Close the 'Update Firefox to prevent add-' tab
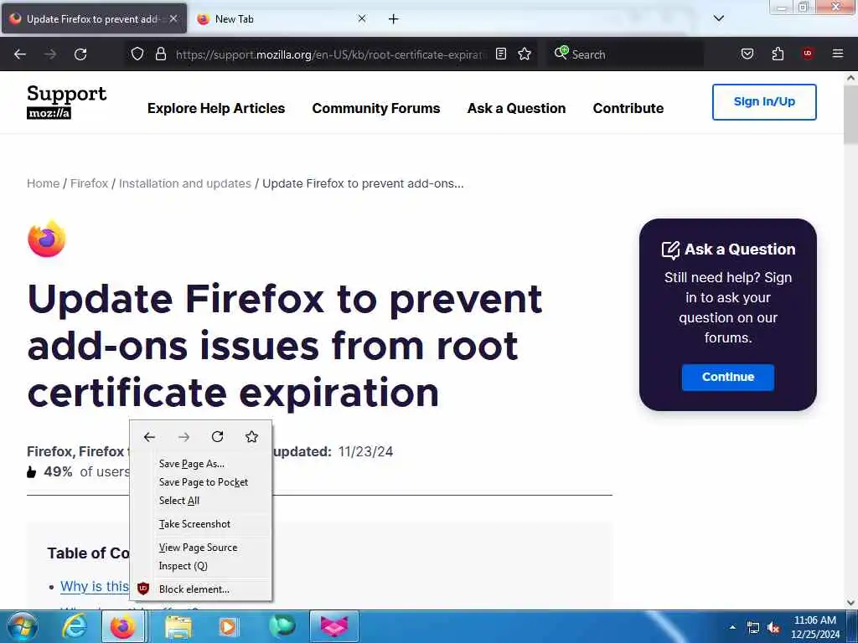The image size is (858, 643). [173, 18]
